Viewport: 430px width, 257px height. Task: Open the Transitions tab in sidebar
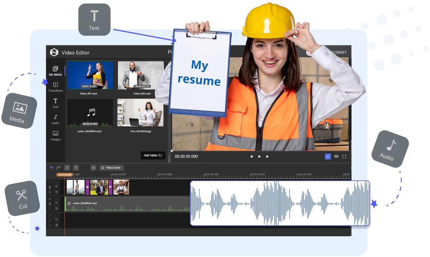[55, 87]
